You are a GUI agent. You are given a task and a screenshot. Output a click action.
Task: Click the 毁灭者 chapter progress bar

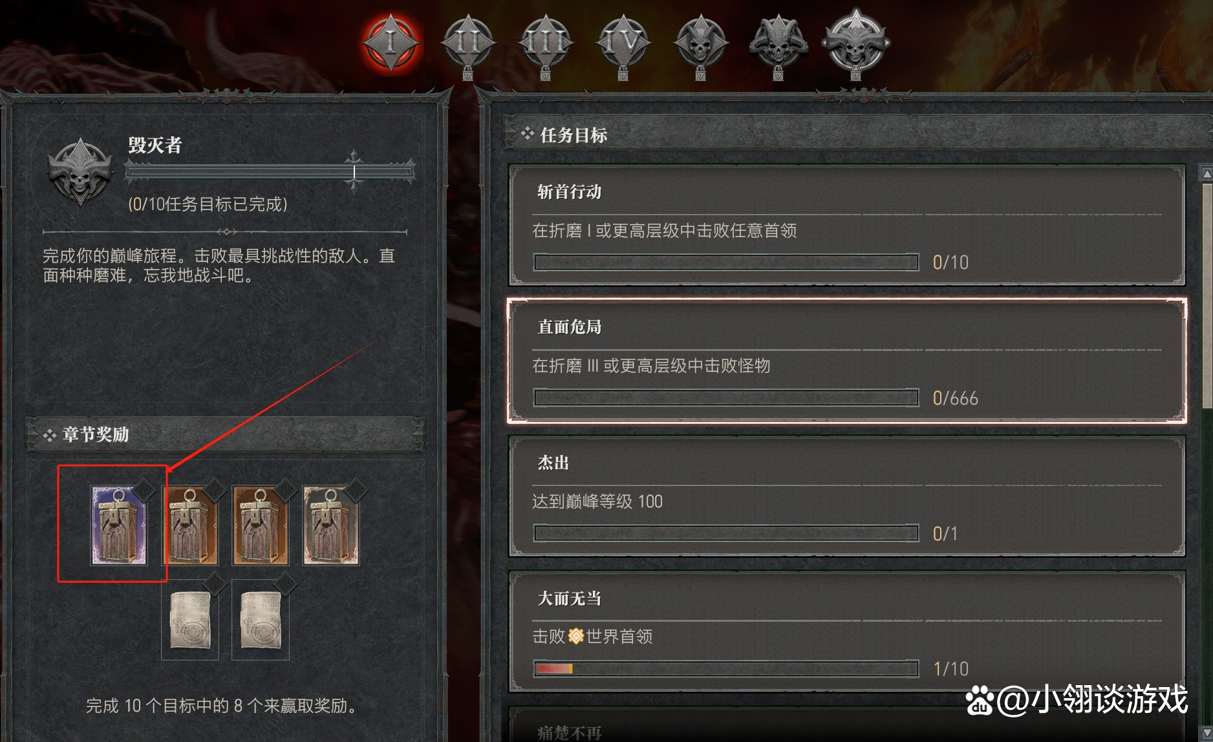(x=270, y=171)
